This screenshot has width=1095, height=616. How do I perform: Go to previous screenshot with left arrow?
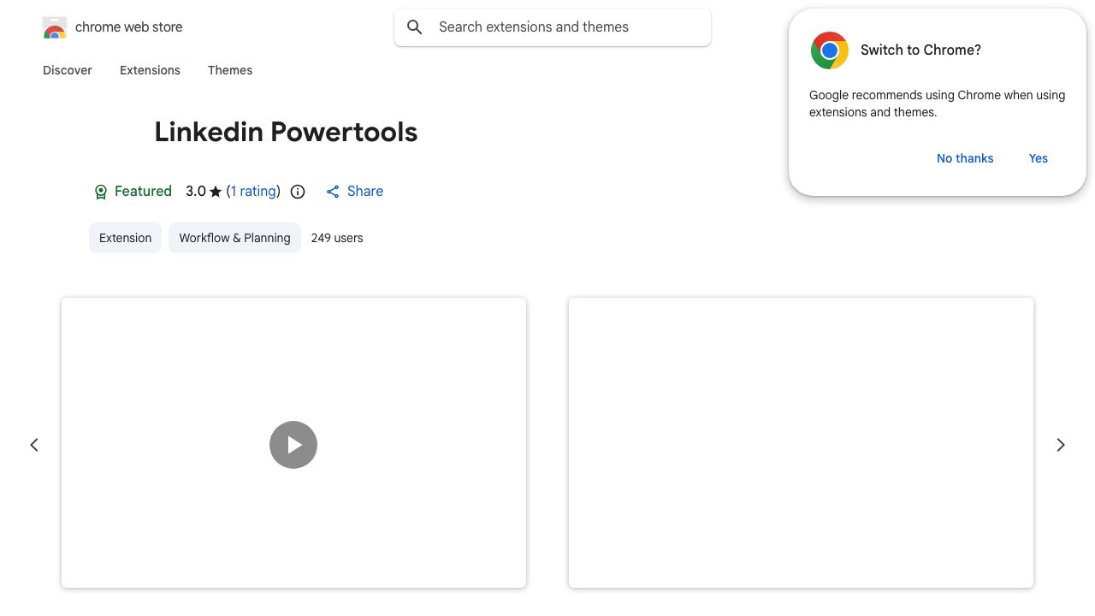[34, 445]
